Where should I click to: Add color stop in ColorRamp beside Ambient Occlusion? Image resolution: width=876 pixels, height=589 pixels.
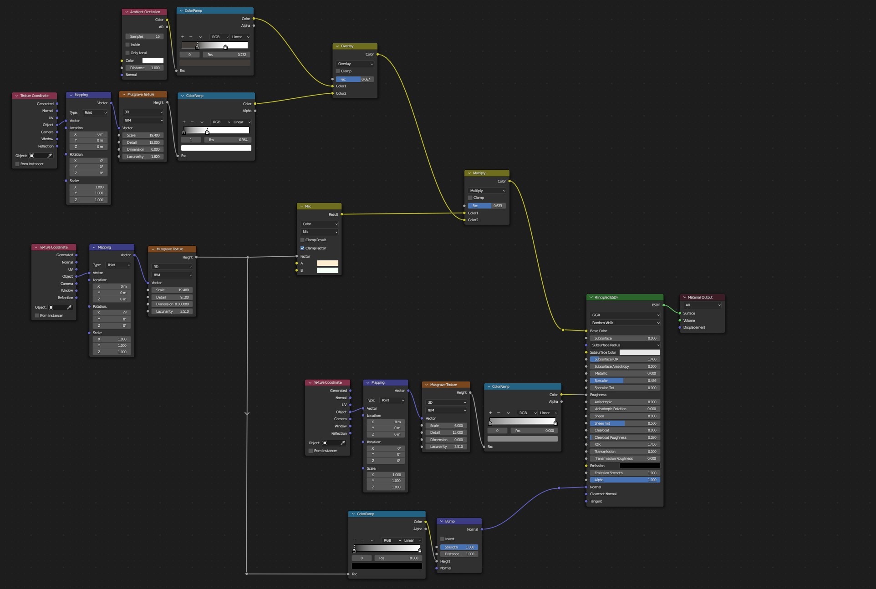coord(183,37)
